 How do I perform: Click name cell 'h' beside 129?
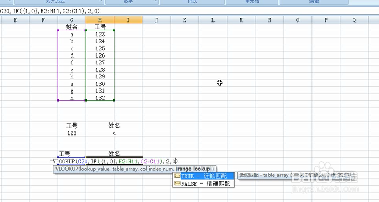click(x=72, y=76)
